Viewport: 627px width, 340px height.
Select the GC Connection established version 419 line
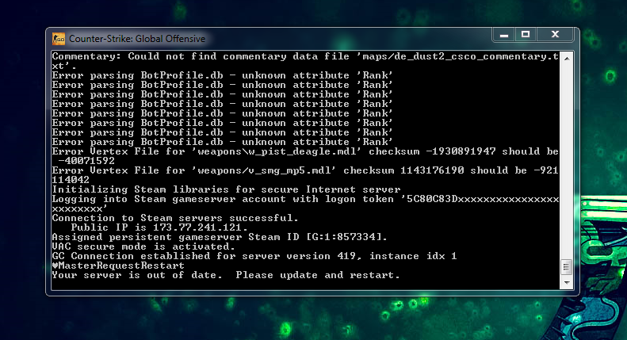pos(254,256)
